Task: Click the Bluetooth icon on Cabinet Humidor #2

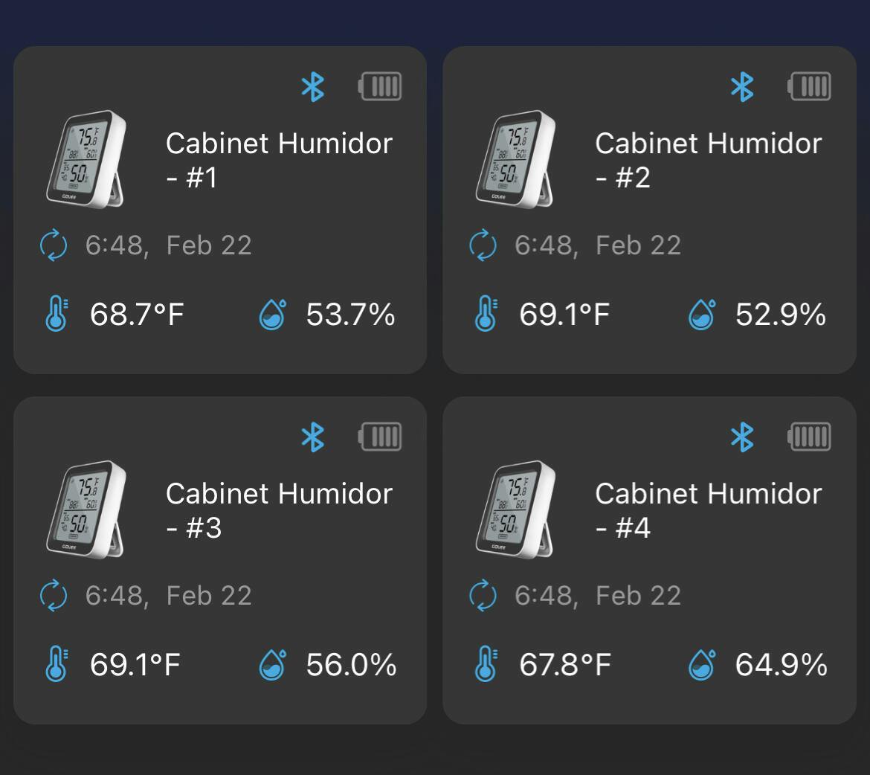Action: click(742, 87)
